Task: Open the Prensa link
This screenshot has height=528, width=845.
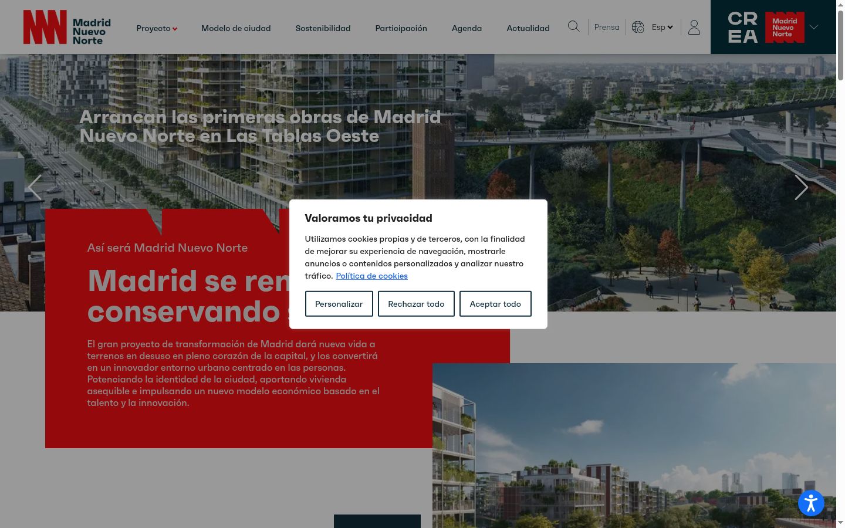Action: tap(607, 27)
